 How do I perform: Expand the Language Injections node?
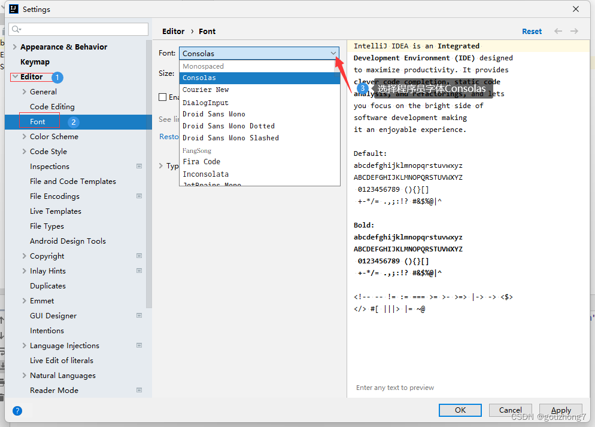click(25, 346)
